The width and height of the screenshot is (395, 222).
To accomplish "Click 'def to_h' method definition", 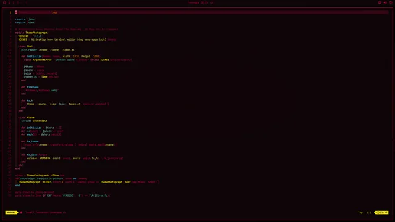I will pyautogui.click(x=27, y=101).
